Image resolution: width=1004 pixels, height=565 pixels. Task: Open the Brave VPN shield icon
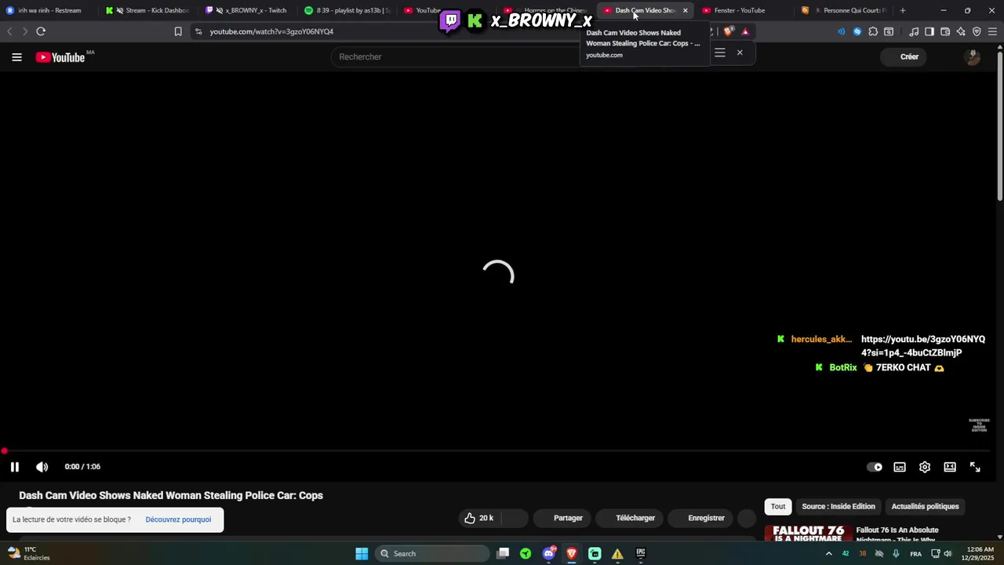coord(977,31)
